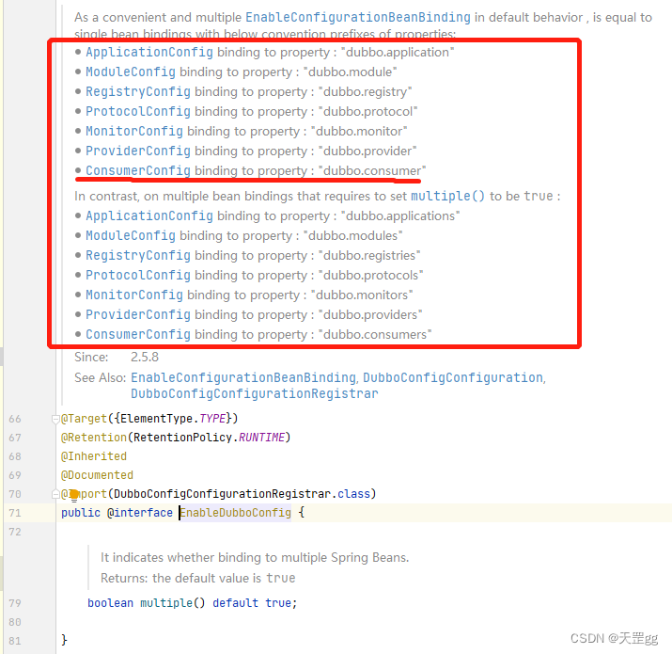Open See Also EnableConfigurationBeanBinding link
672x654 pixels.
tap(243, 377)
